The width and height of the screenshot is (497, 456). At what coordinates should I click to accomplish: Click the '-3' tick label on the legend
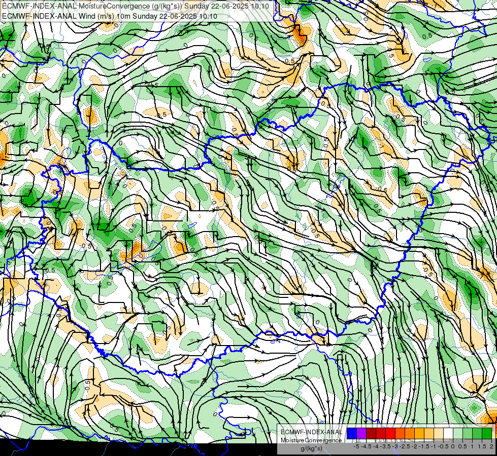[x=395, y=446]
